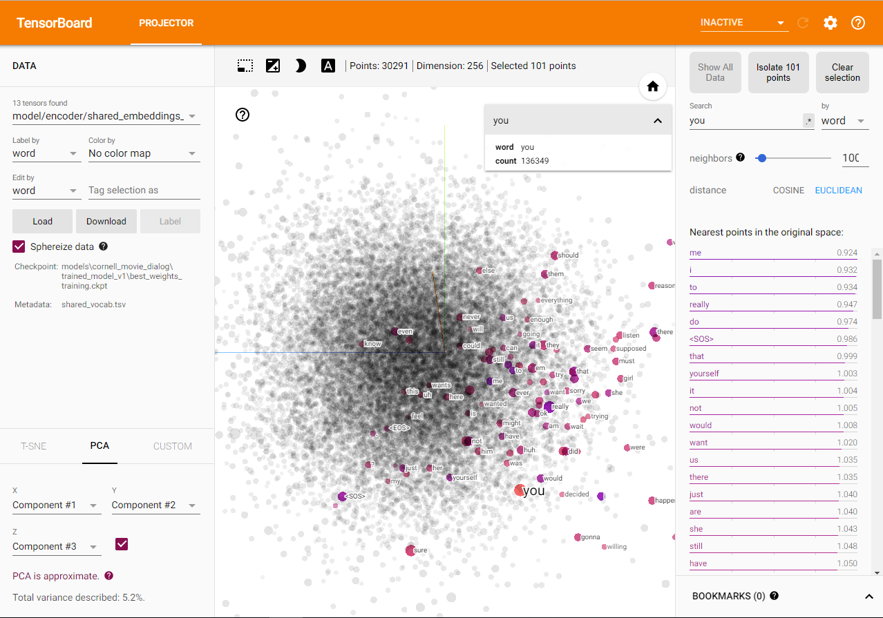Click the 'you' point in scatter

pyautogui.click(x=520, y=490)
